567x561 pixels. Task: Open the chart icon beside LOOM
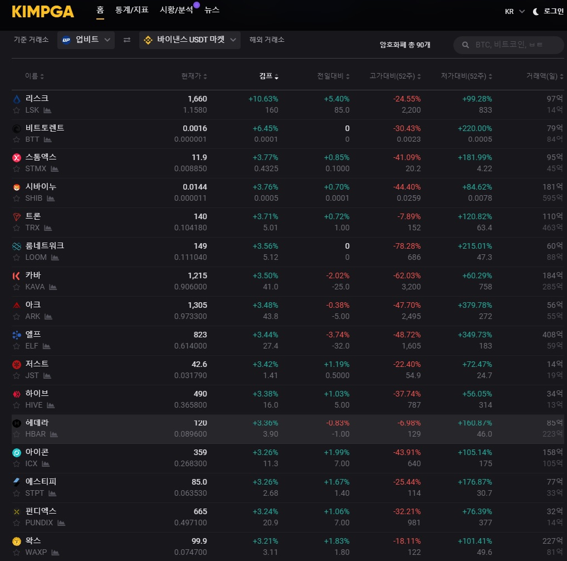point(55,257)
